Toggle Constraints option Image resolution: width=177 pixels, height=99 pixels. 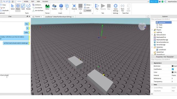coord(37,8)
